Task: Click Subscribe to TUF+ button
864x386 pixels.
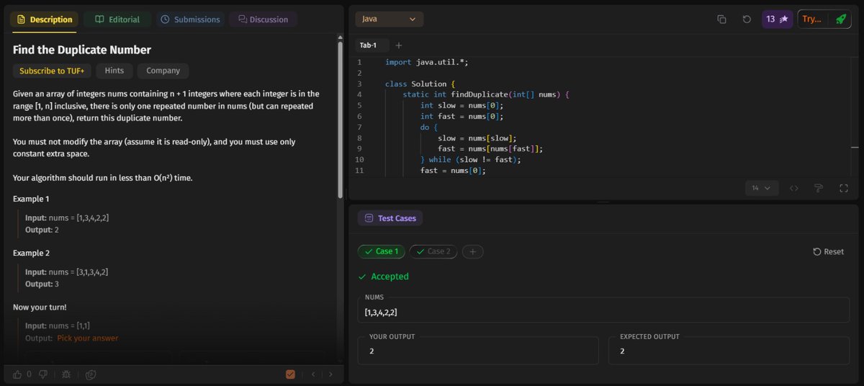Action: [52, 71]
